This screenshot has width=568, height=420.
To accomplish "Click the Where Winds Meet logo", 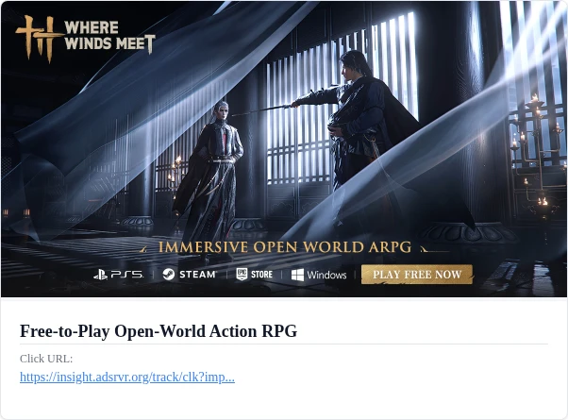I will coord(86,39).
